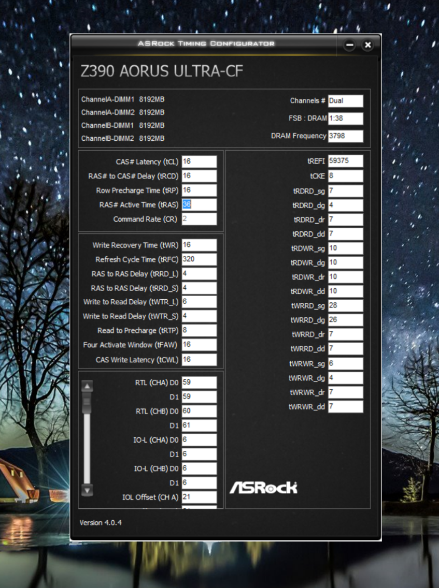Select the tRRD_L value field

click(199, 273)
